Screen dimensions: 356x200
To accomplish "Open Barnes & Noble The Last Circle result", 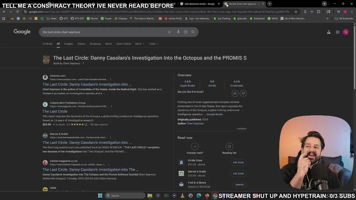I will 87,142.
